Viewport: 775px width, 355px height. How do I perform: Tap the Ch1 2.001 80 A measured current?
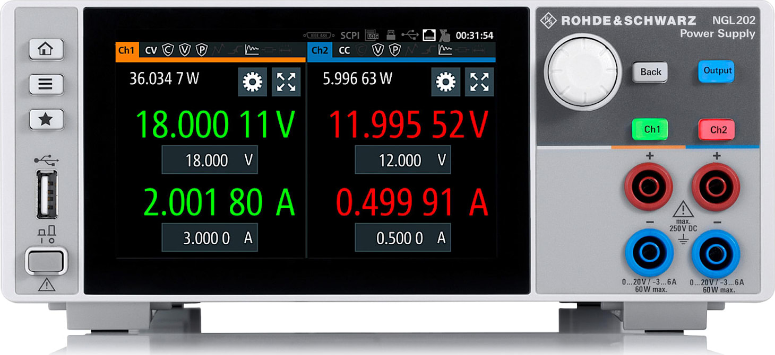(x=219, y=202)
